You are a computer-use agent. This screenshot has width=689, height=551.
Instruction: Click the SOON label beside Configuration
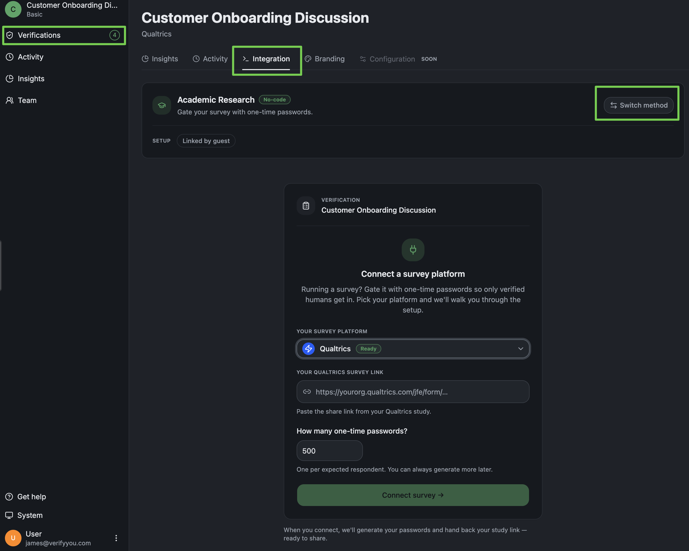click(x=429, y=59)
